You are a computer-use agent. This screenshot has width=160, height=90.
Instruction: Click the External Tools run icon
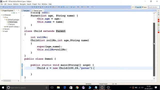tap(40, 7)
